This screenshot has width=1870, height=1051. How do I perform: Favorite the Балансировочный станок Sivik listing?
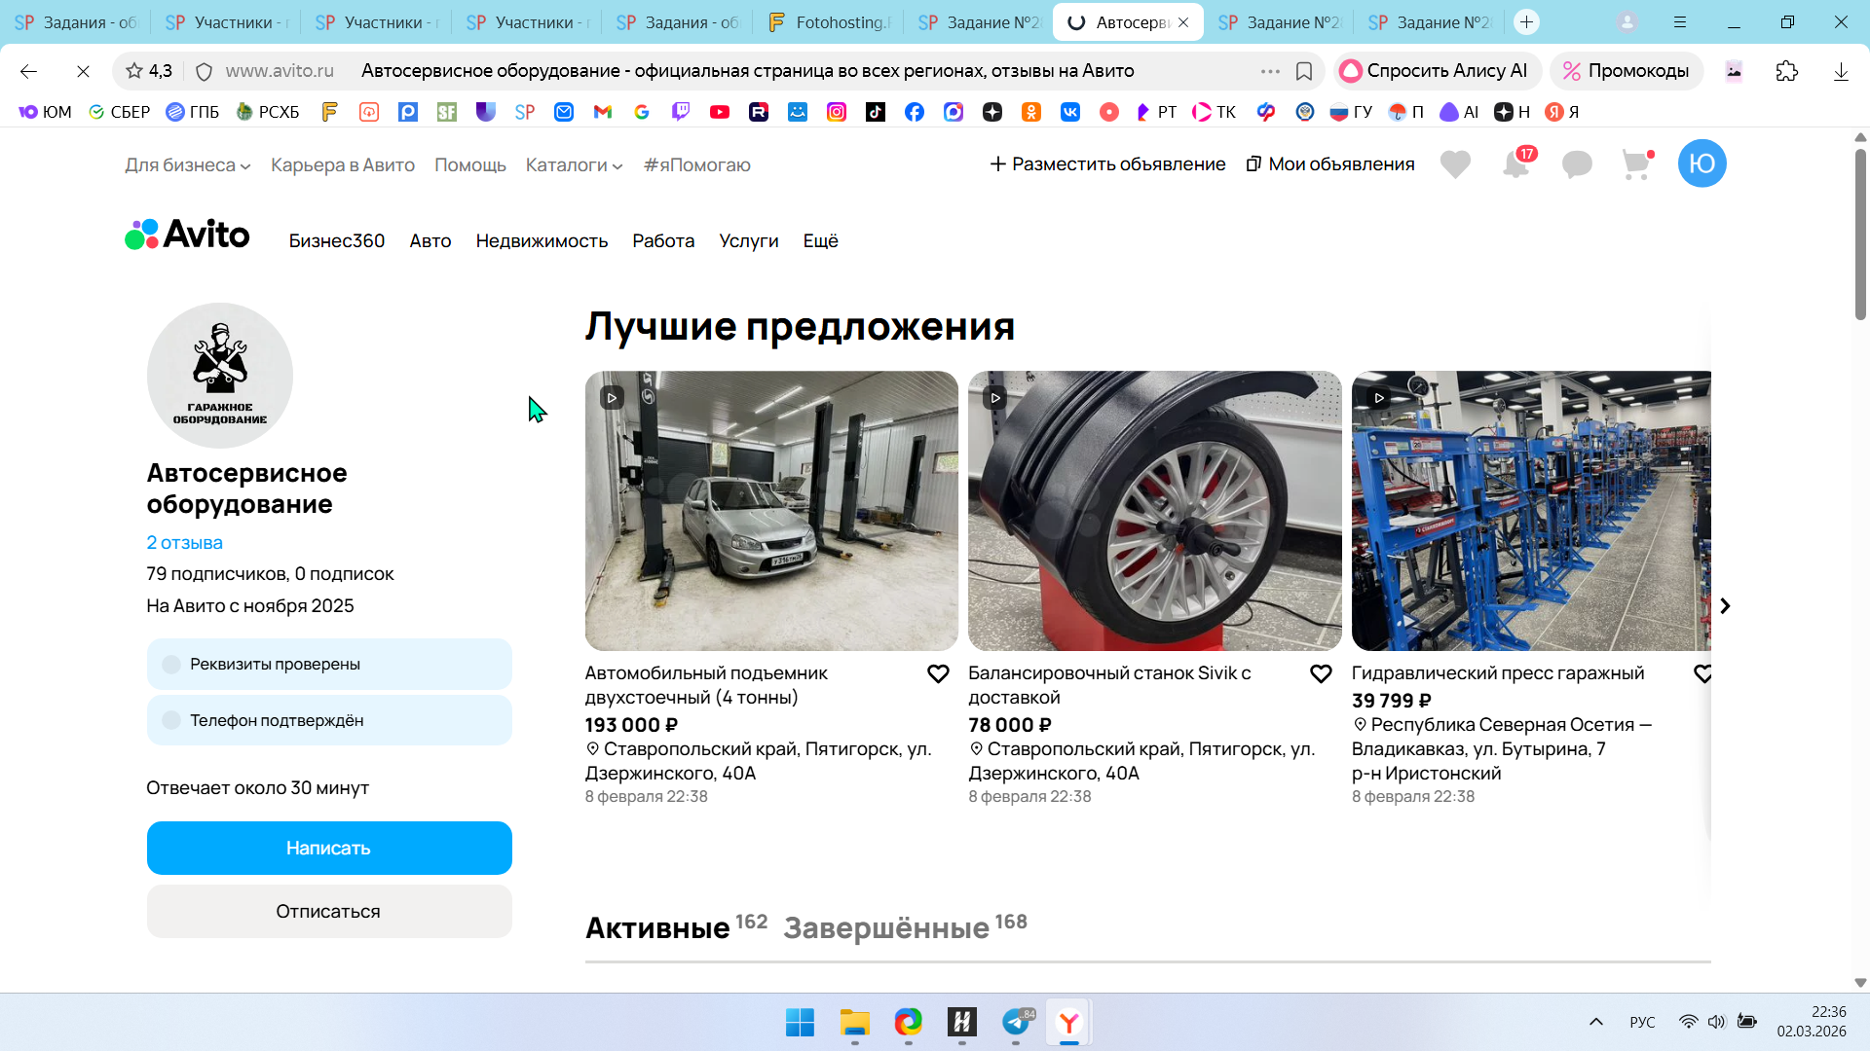[x=1321, y=673]
